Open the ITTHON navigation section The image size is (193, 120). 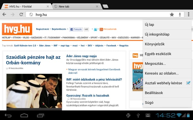[x=17, y=37]
